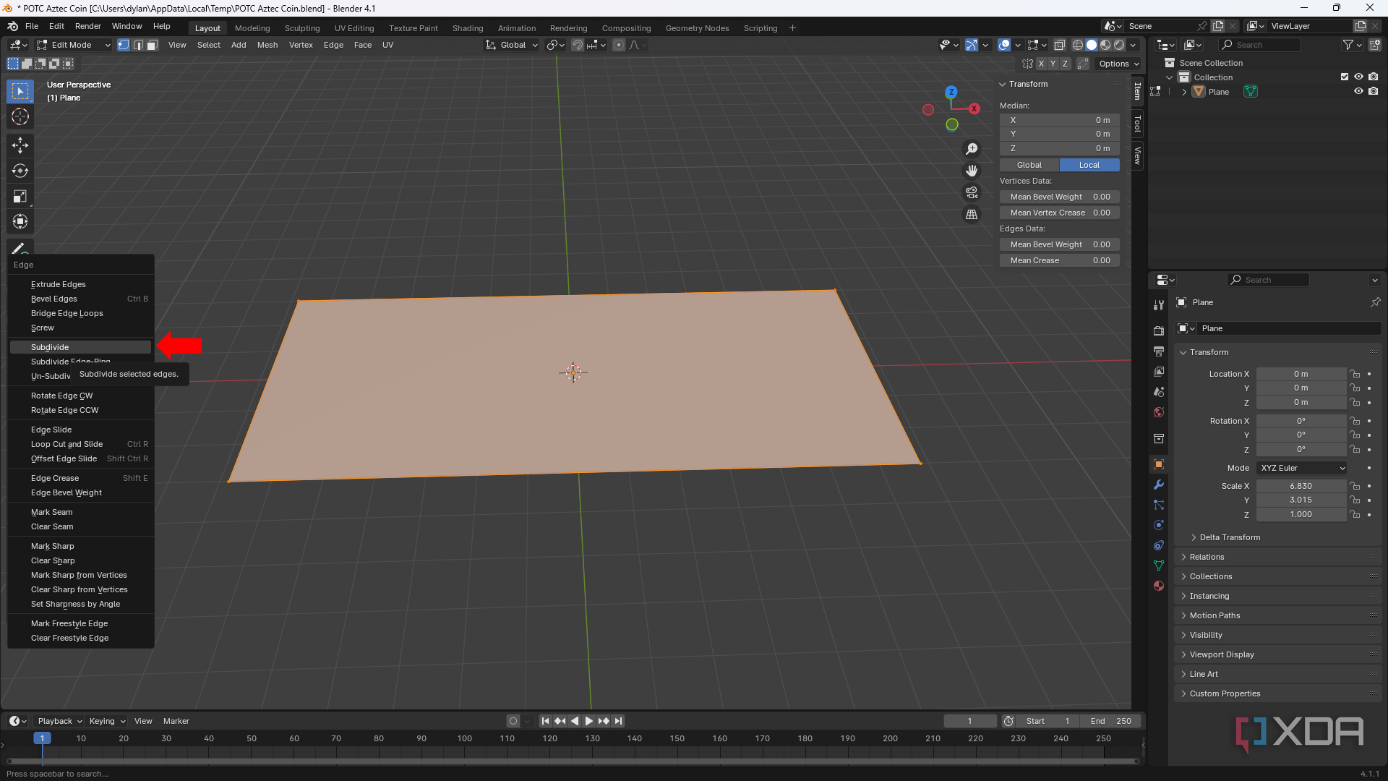Open the Modifier properties wrench tab
The width and height of the screenshot is (1388, 781).
1159,485
